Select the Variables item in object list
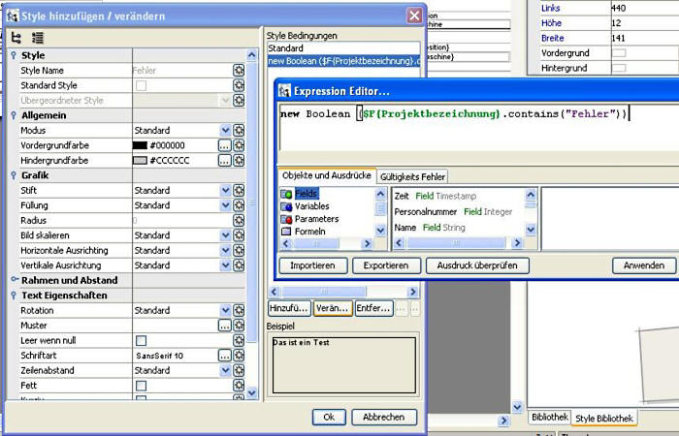This screenshot has height=436, width=679. coord(311,206)
